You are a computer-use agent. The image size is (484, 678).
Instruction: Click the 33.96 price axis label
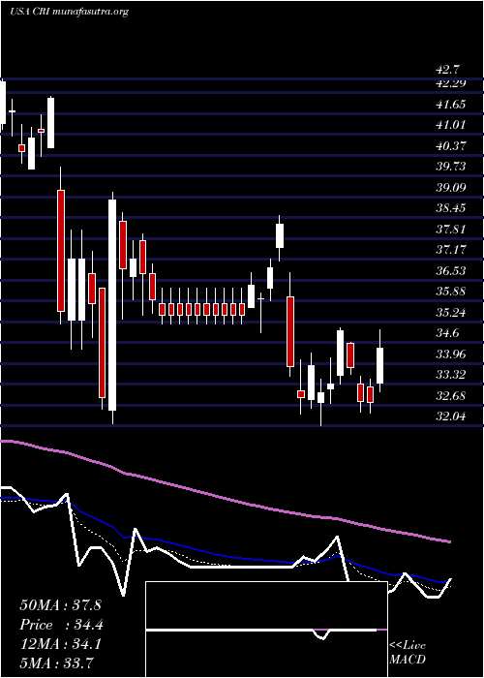pos(451,354)
